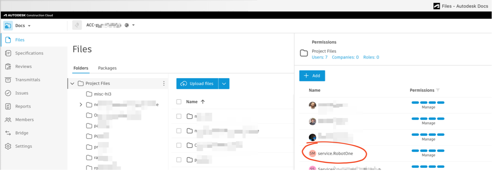The height and width of the screenshot is (178, 492).
Task: Open the Upload files dropdown arrow
Action: click(224, 83)
